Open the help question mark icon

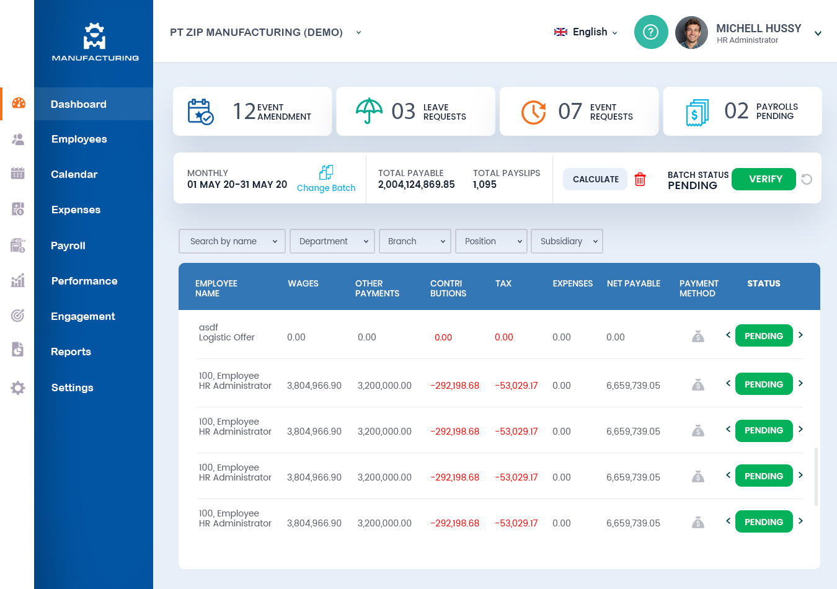tap(650, 32)
